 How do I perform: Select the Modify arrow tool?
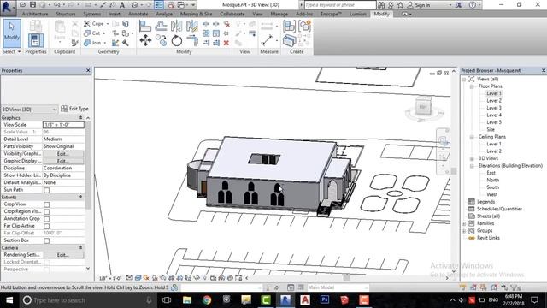12,33
